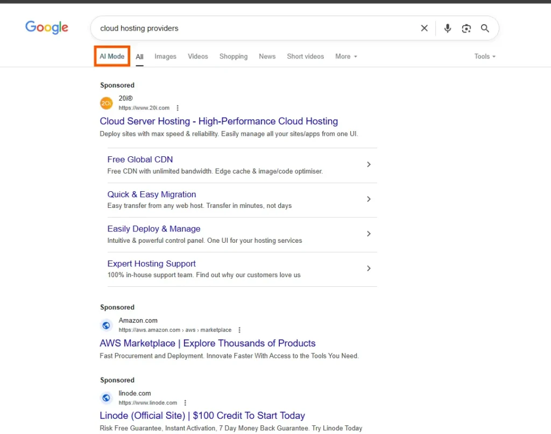This screenshot has height=434, width=551.
Task: Click the Amazon.com advertiser name
Action: [138, 321]
